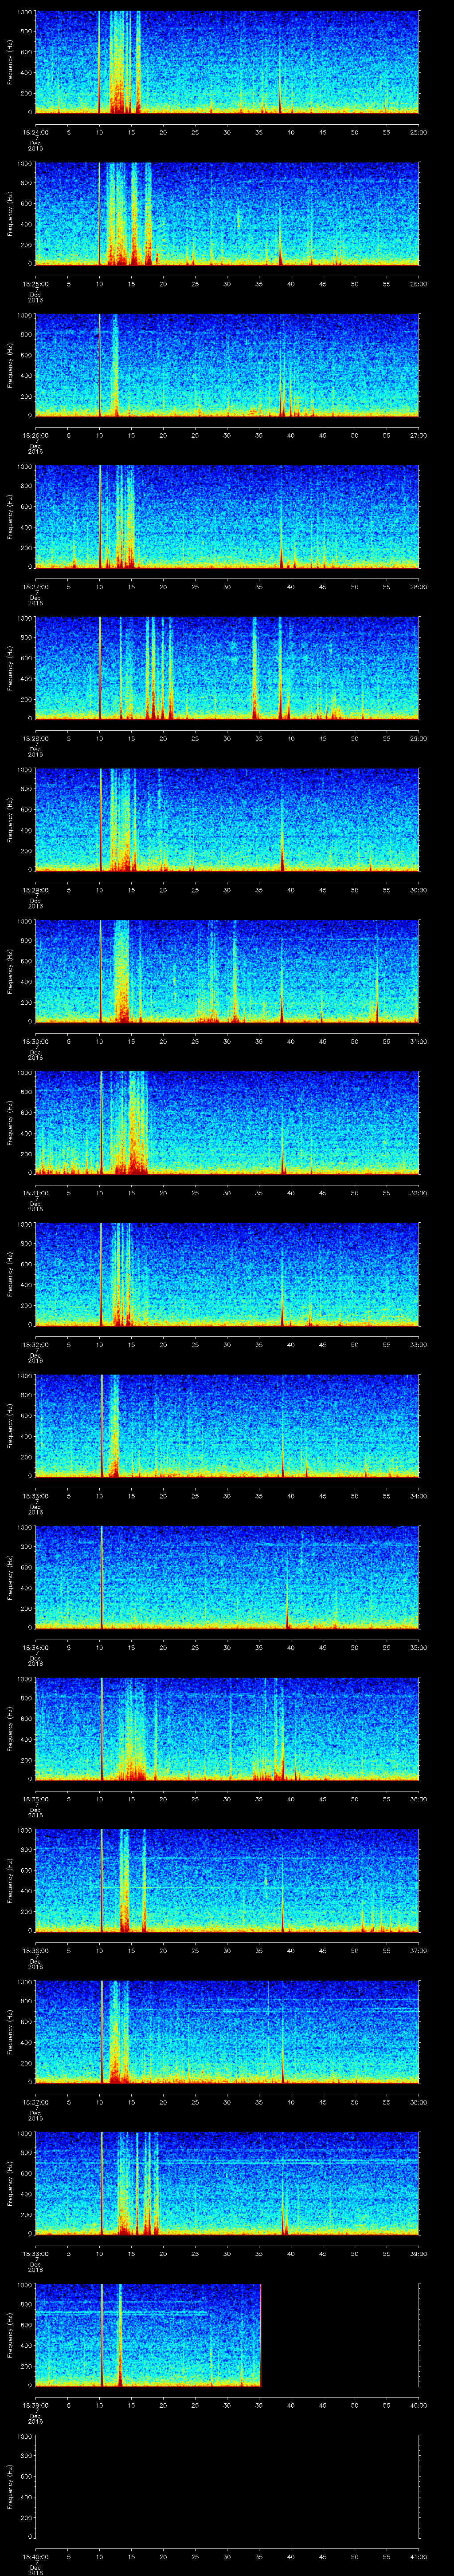This screenshot has width=454, height=2576.
Task: Click the 18:36:00 start time label
Action: pyautogui.click(x=36, y=1950)
